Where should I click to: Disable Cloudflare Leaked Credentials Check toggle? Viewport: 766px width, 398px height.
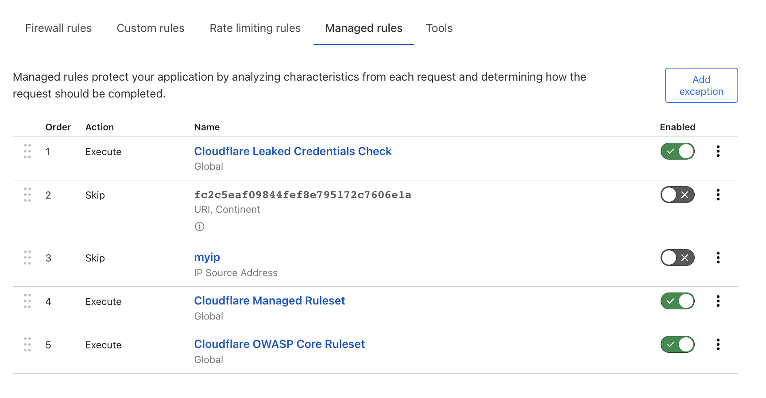point(677,151)
